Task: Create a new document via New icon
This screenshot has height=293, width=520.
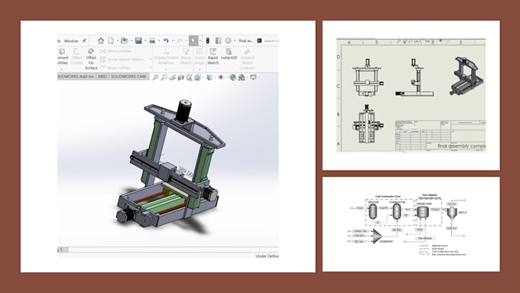Action: click(x=111, y=41)
